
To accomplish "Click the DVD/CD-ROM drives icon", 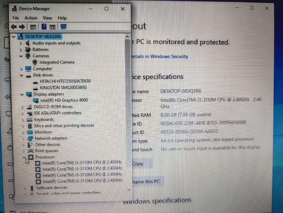I will tap(30, 107).
